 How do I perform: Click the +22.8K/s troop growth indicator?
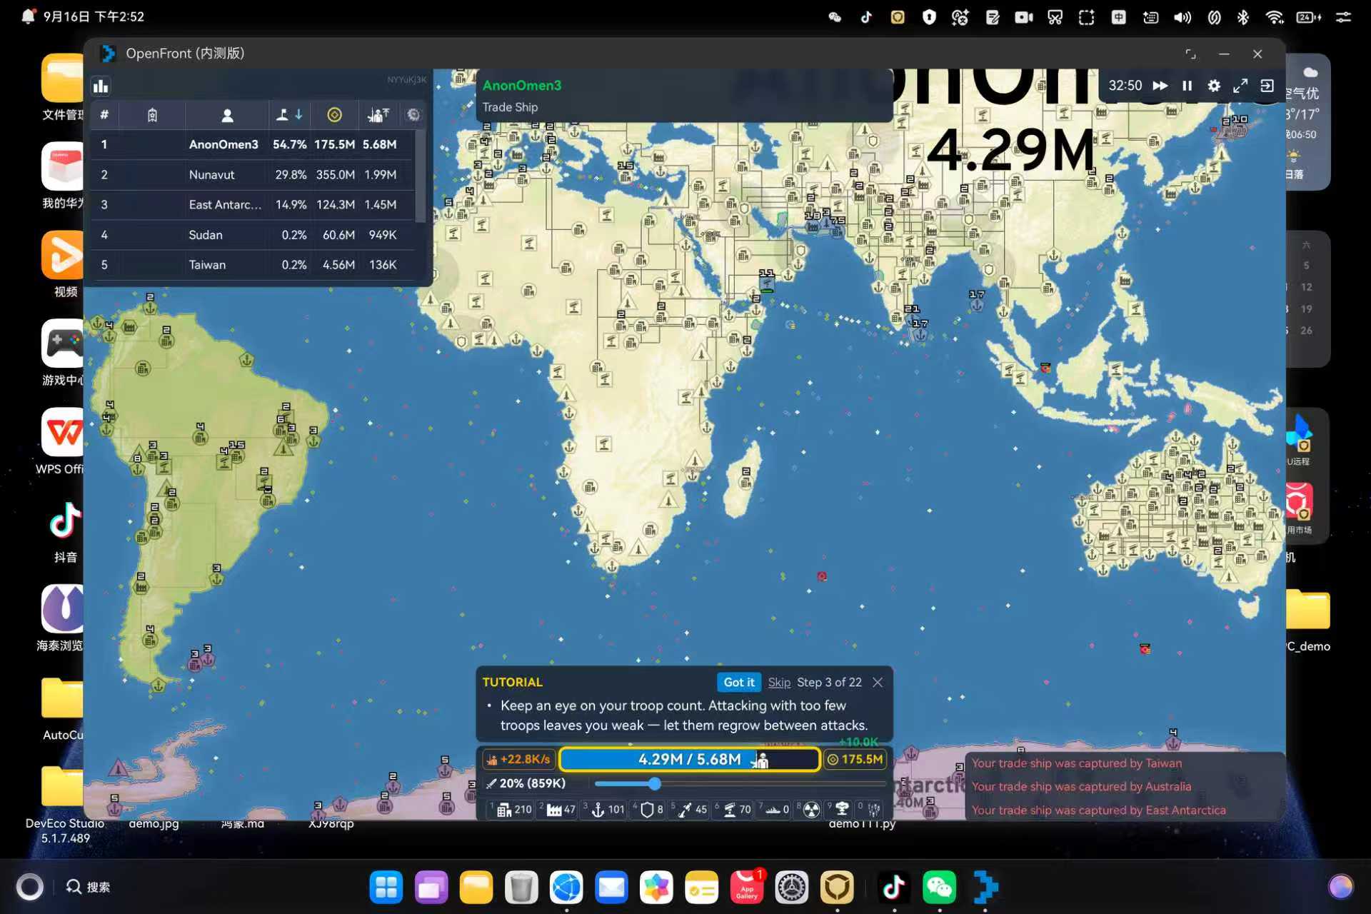tap(519, 760)
